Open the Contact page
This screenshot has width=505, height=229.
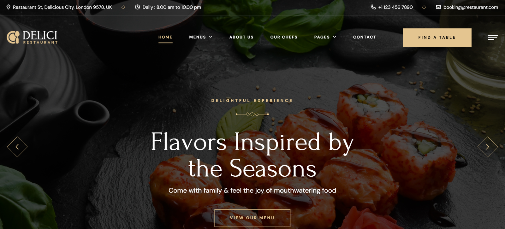[x=365, y=37]
